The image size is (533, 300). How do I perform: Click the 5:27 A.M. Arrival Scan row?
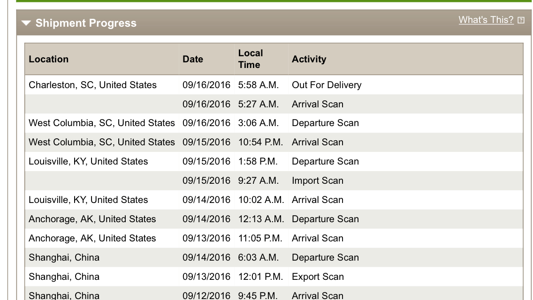click(x=274, y=104)
